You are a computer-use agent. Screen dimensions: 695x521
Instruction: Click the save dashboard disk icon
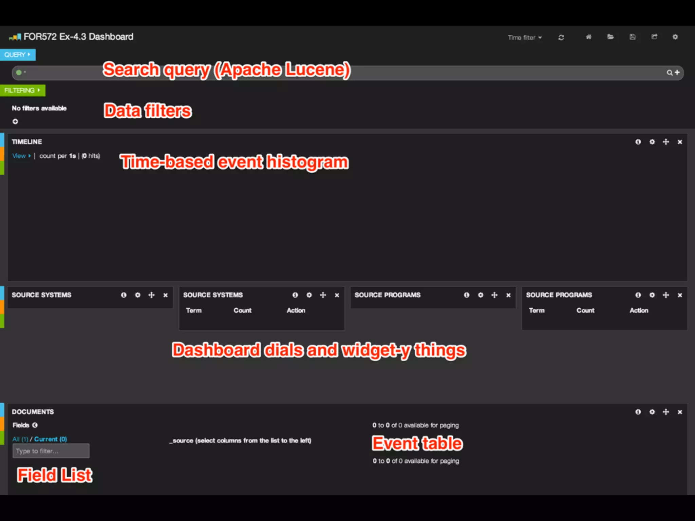click(632, 37)
